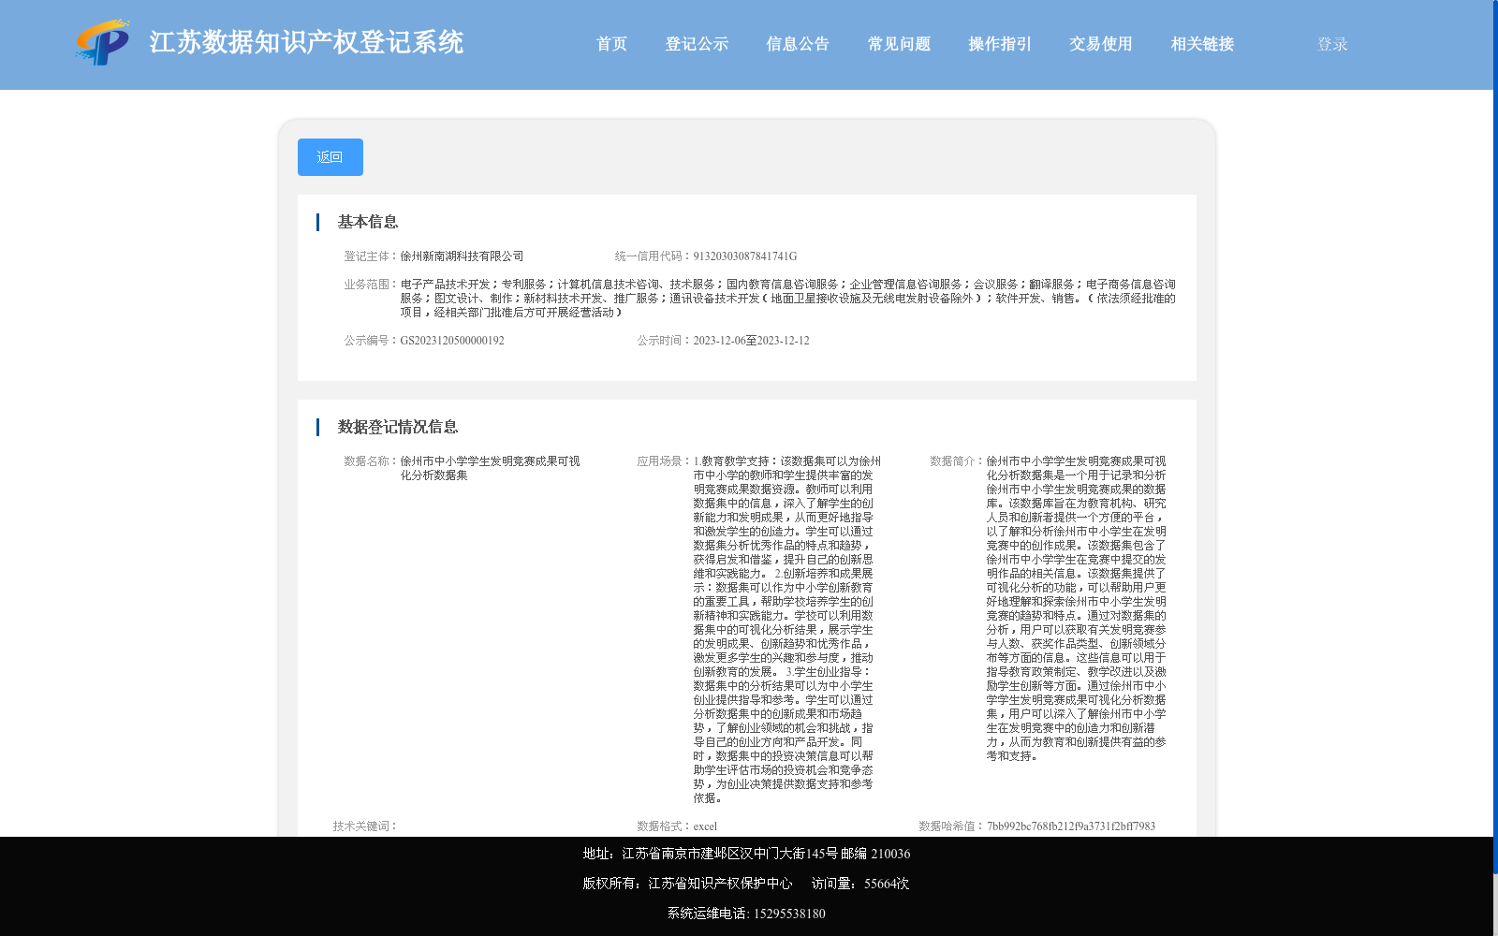The image size is (1498, 936).
Task: Click the blue 返回 back button
Action: (330, 157)
